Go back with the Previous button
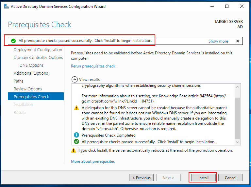This screenshot has width=251, height=187. click(x=141, y=178)
